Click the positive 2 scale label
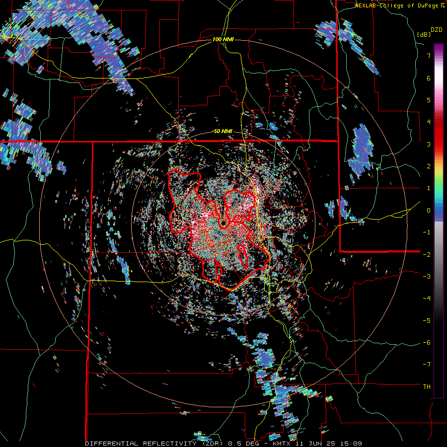The image size is (447, 447). point(429,166)
